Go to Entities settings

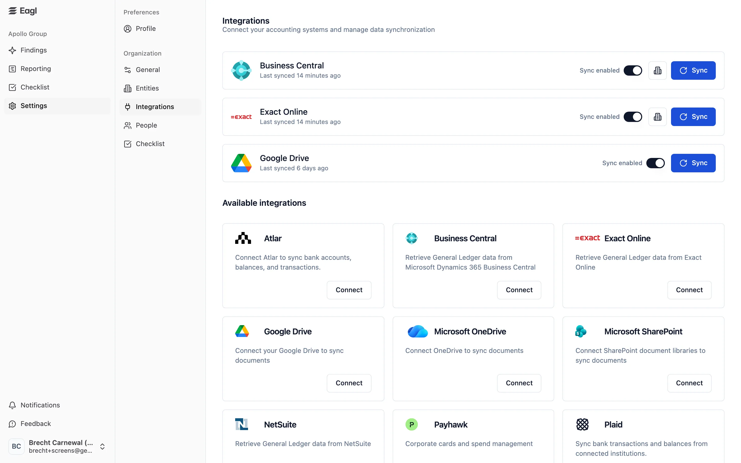pyautogui.click(x=160, y=88)
